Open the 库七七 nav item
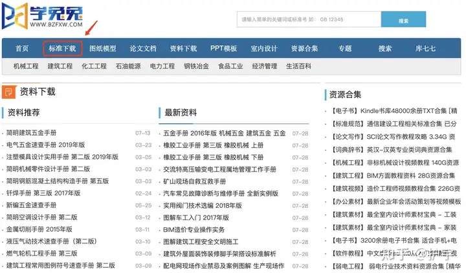The image size is (466, 273). [x=425, y=48]
